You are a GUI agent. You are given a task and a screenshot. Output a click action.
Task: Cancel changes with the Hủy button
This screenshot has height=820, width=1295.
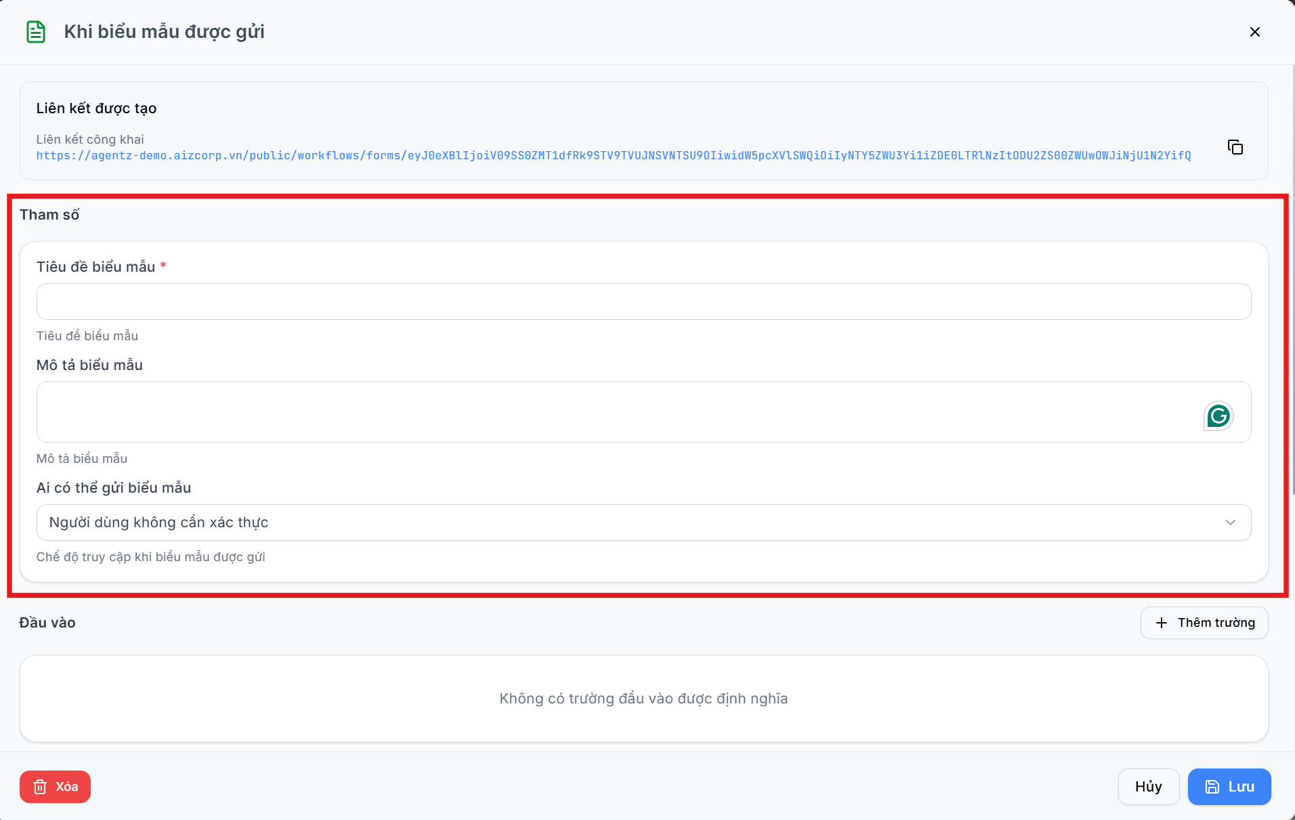pyautogui.click(x=1148, y=787)
